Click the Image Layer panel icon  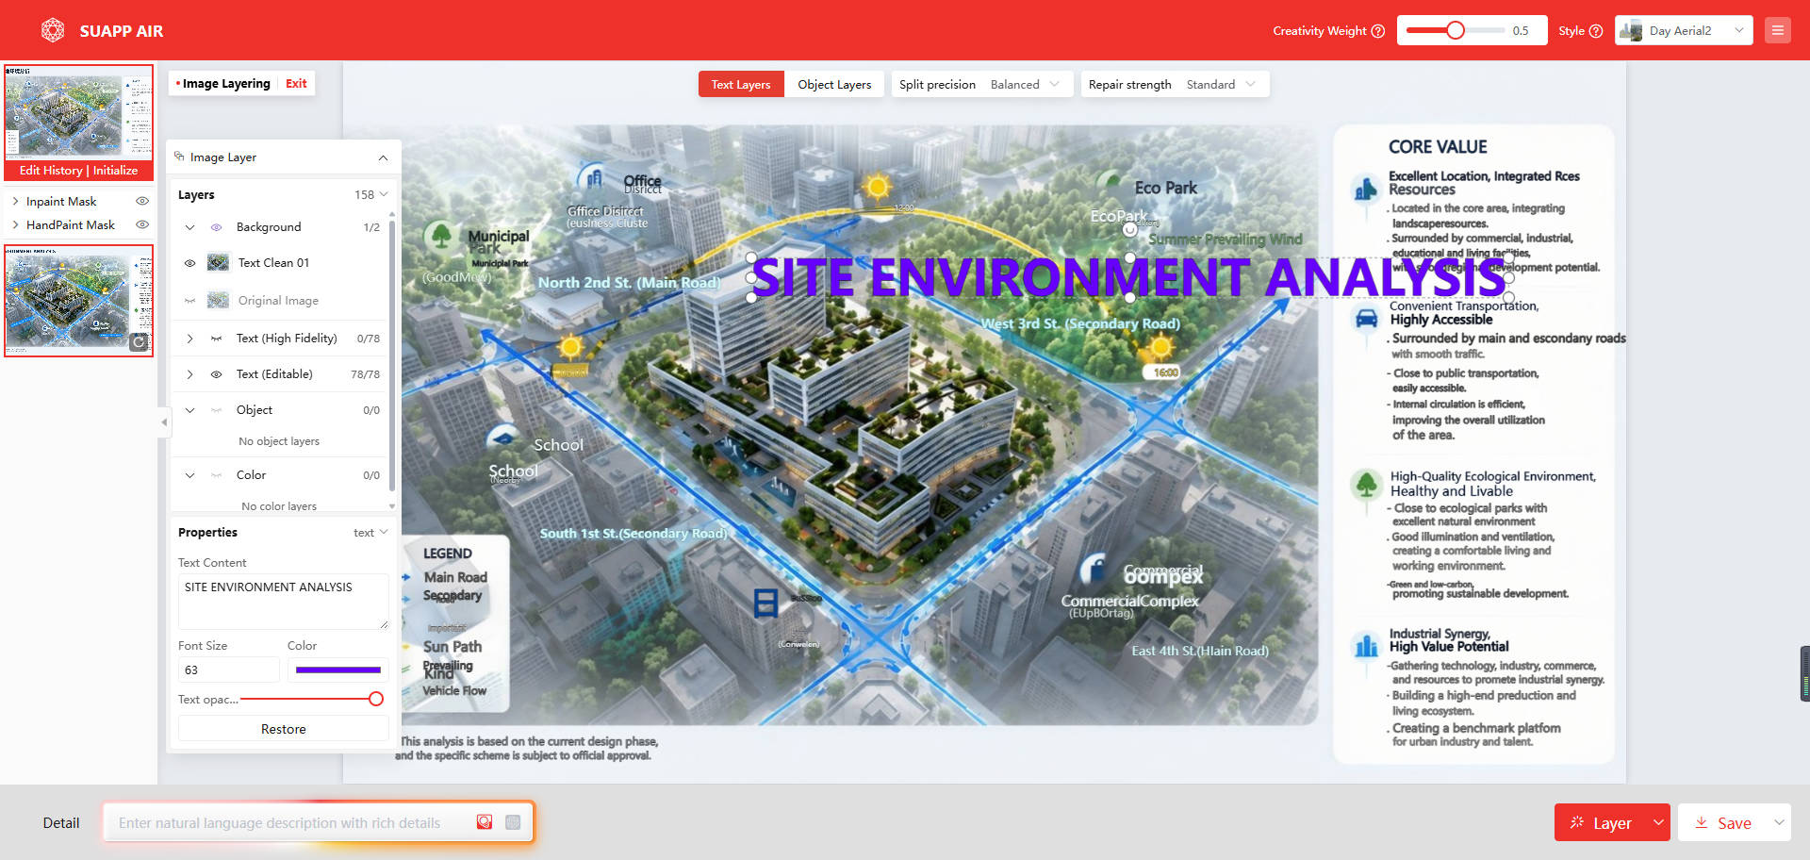[179, 157]
